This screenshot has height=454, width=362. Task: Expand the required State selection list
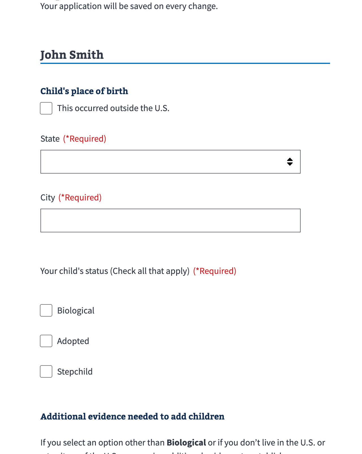point(171,161)
